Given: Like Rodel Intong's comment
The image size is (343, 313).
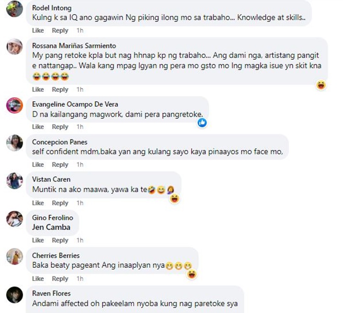Looking at the screenshot, I should [x=38, y=30].
